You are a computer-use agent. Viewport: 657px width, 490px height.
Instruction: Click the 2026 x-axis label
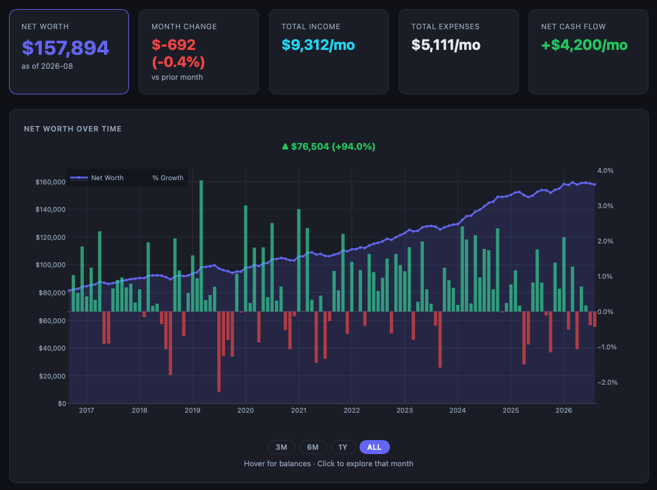point(563,410)
